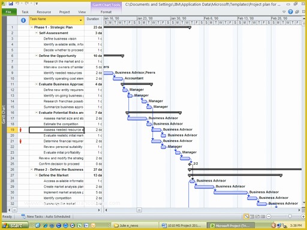Image resolution: width=307 pixels, height=230 pixels.
Task: Click the Gantt Chart vertical view bar label
Action: tap(4, 114)
